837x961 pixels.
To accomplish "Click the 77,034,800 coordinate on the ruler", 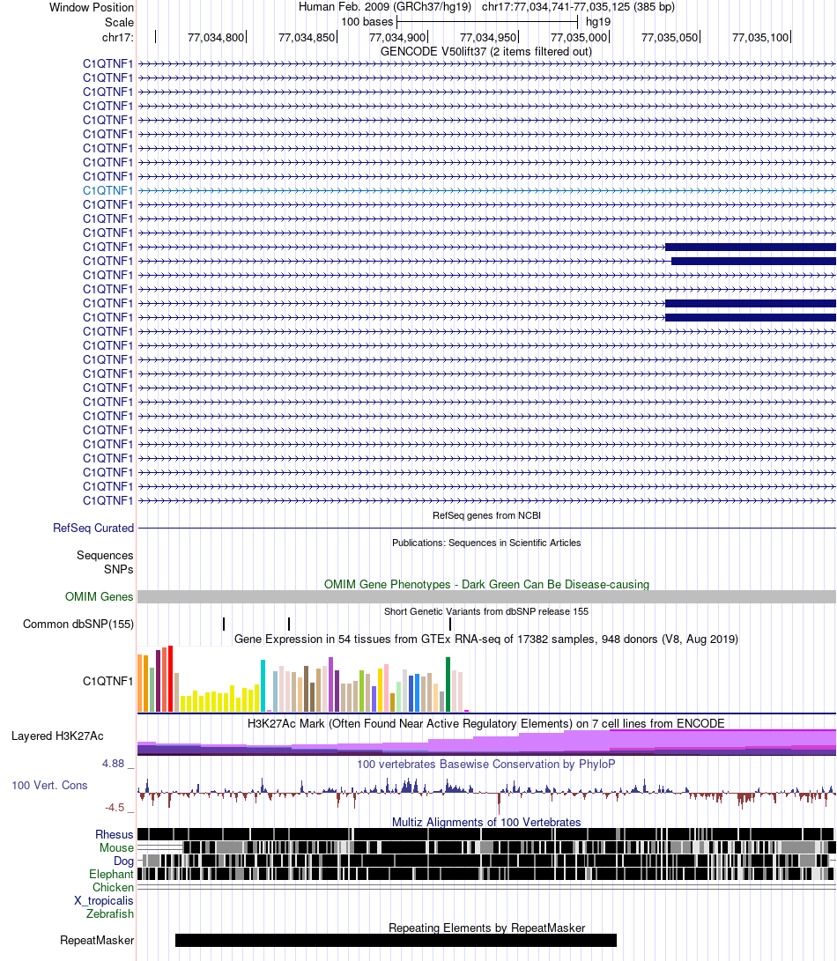I will [215, 37].
